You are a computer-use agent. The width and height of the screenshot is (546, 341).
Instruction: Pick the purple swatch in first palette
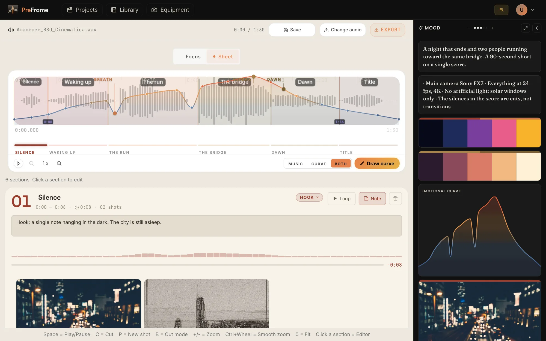pyautogui.click(x=480, y=133)
